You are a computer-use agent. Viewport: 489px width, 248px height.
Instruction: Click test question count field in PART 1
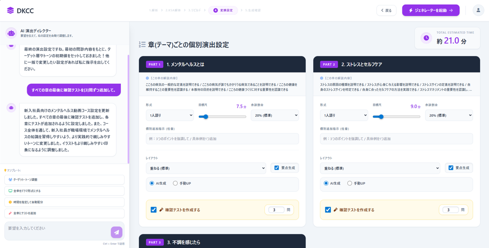tap(276, 210)
